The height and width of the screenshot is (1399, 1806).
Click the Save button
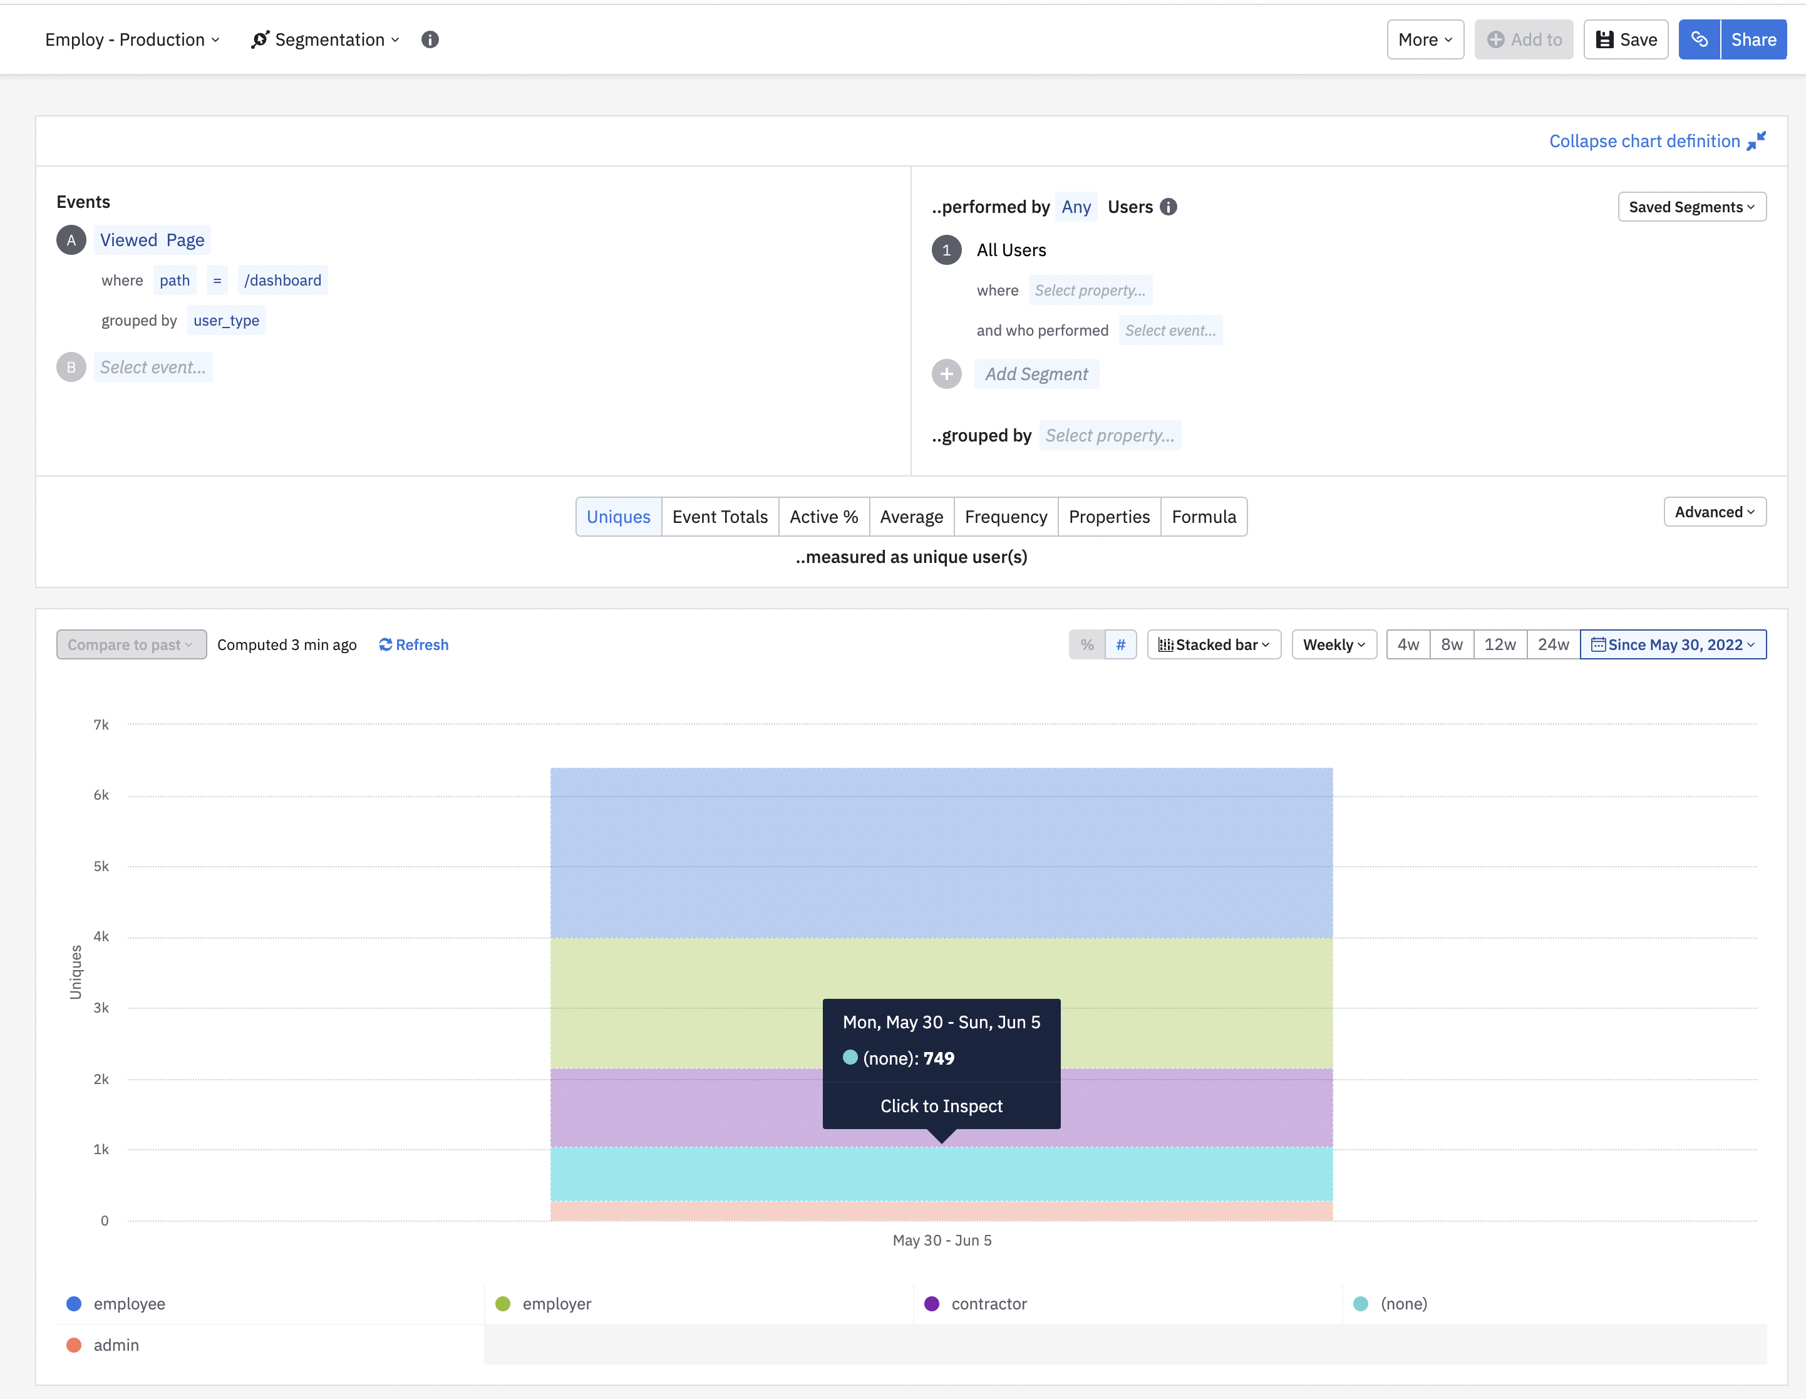1626,39
